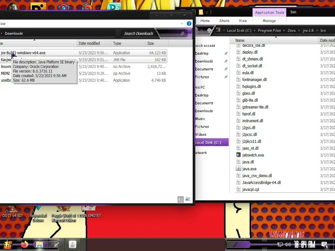Select the 162 KB JAR File row

(x=83, y=60)
